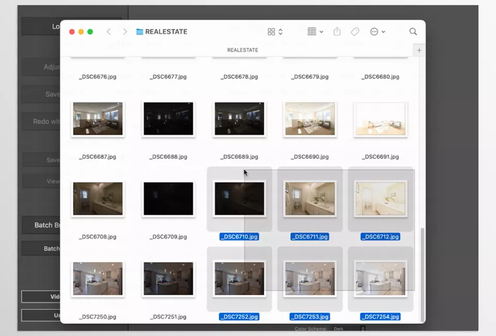
Task: Click the _DSC6687.jpg file name label
Action: click(98, 157)
